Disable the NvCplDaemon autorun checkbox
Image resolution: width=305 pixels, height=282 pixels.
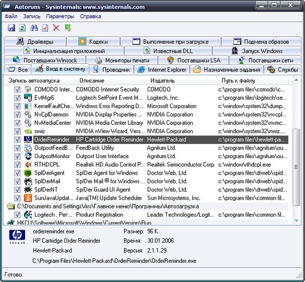click(x=17, y=115)
